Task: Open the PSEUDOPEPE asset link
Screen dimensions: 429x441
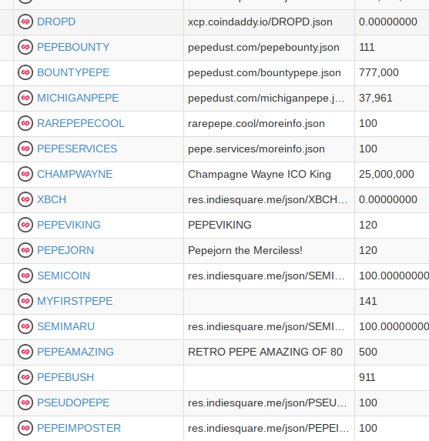Action: [73, 403]
